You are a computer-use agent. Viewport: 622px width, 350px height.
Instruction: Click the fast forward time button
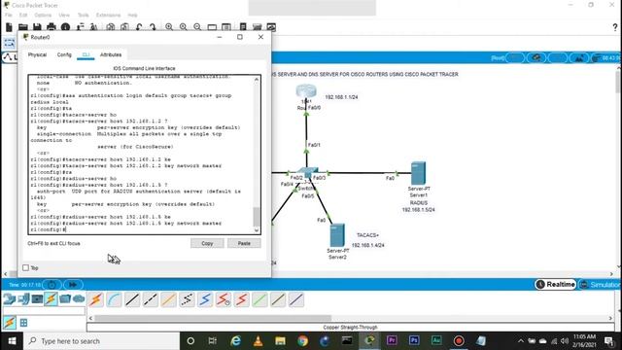pos(73,285)
